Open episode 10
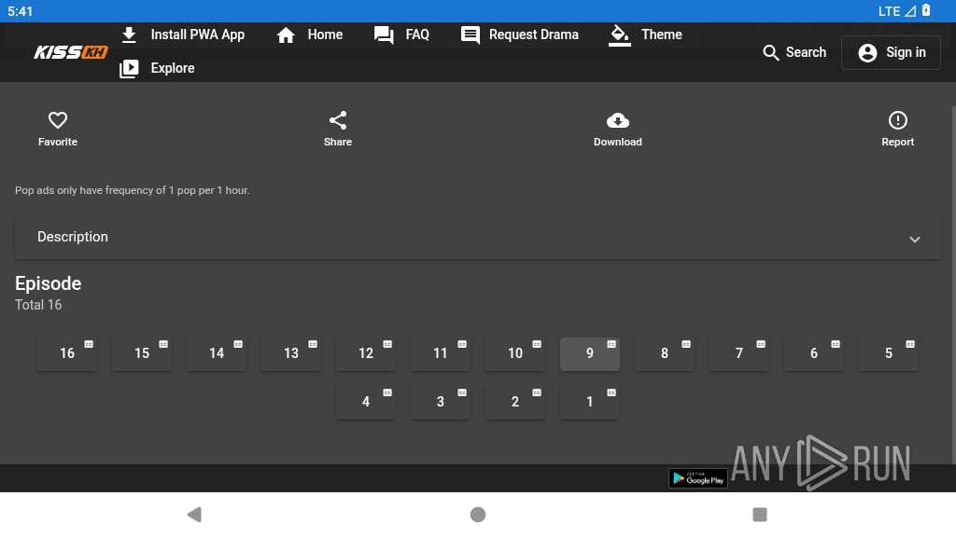The width and height of the screenshot is (956, 537). coord(515,353)
